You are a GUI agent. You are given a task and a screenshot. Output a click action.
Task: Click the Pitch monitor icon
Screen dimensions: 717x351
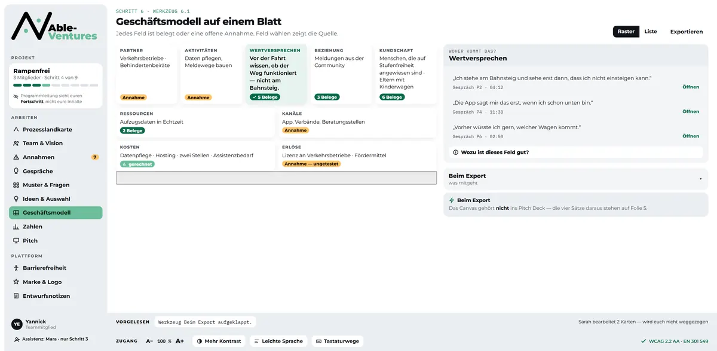[17, 240]
